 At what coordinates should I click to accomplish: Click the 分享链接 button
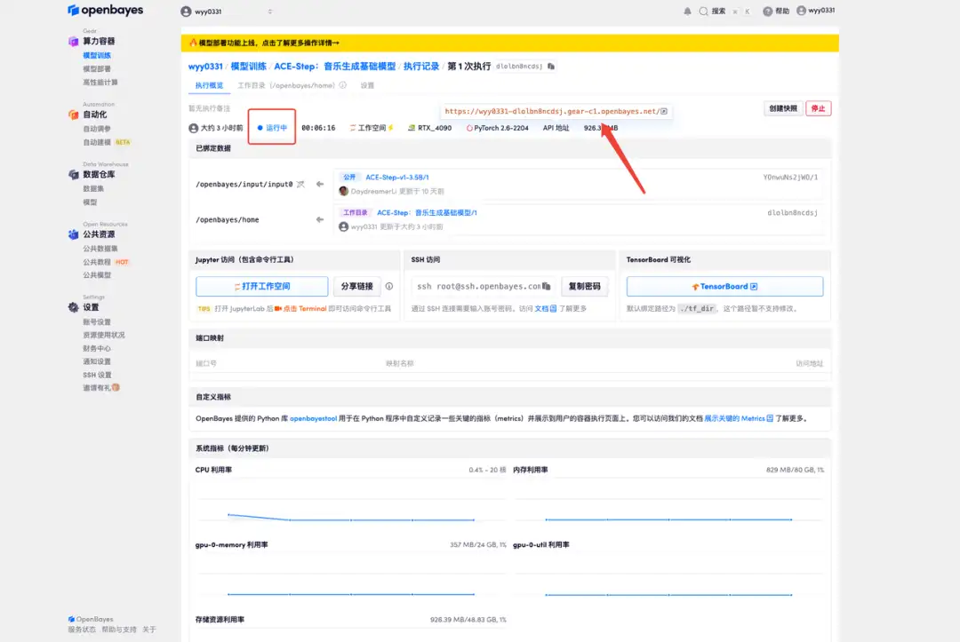(357, 286)
